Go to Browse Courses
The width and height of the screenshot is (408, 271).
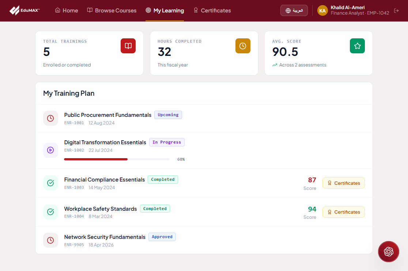click(x=112, y=10)
